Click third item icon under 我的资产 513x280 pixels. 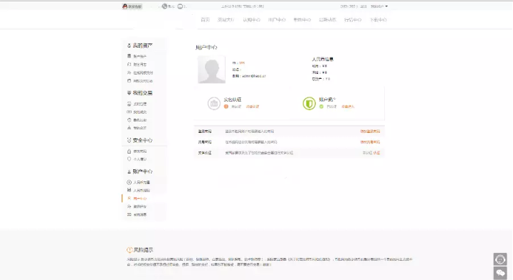click(x=129, y=72)
